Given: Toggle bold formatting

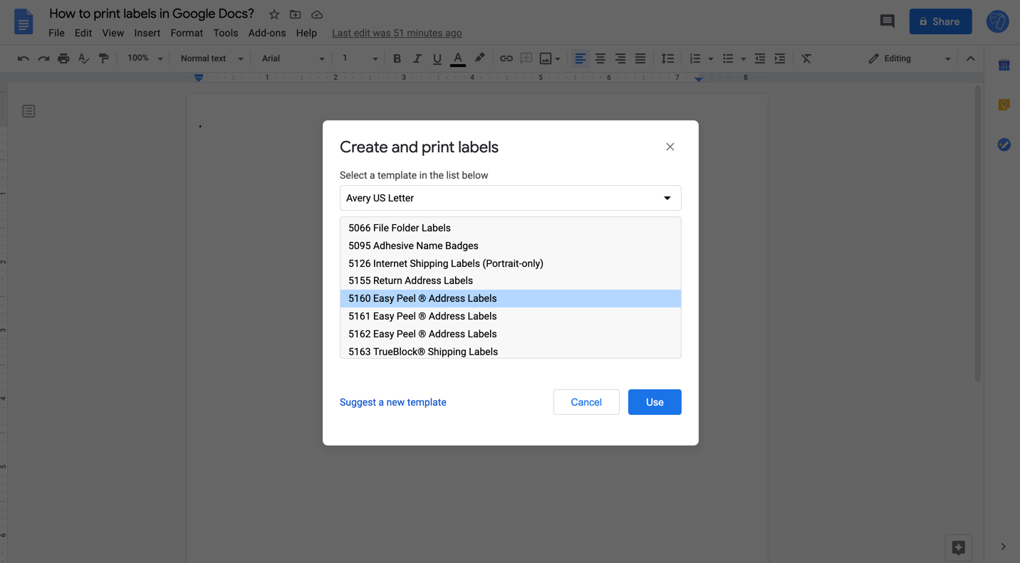Looking at the screenshot, I should click(397, 58).
